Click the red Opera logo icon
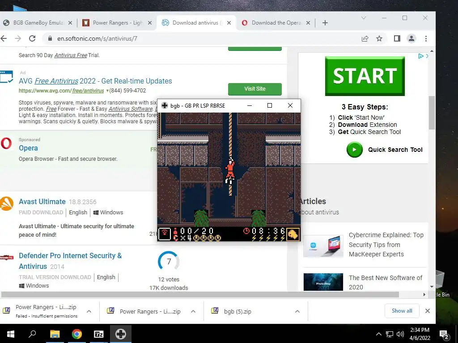This screenshot has width=458, height=343. pos(6,143)
